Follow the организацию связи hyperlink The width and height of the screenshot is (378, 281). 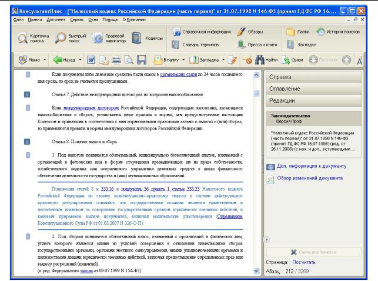tap(178, 75)
